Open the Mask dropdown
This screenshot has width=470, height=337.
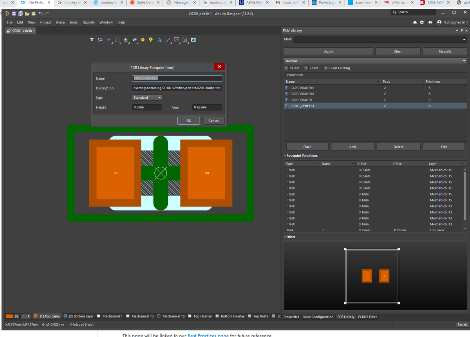click(465, 40)
